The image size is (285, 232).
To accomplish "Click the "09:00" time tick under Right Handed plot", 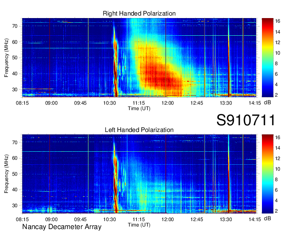I will tap(51, 103).
